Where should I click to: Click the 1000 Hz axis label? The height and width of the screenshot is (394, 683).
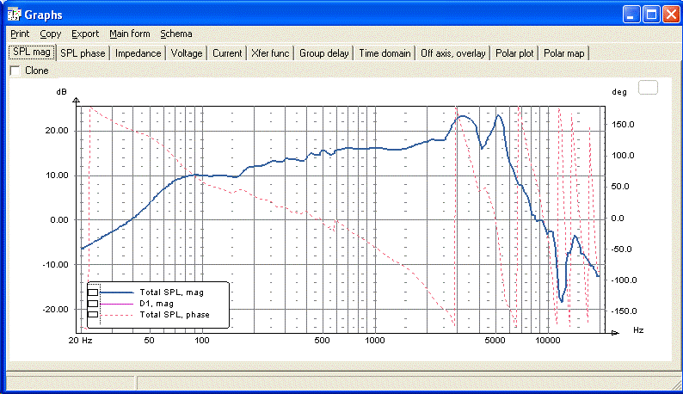374,341
